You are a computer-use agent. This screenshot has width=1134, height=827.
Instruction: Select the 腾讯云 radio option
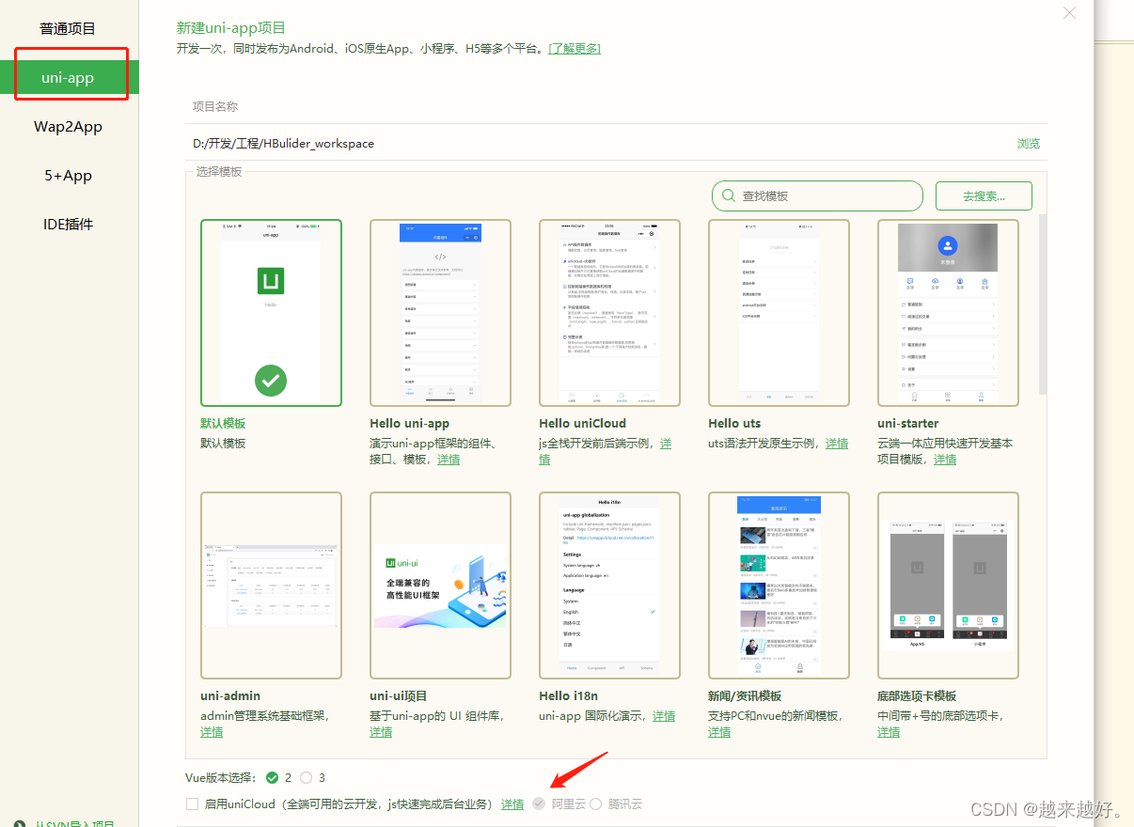595,804
